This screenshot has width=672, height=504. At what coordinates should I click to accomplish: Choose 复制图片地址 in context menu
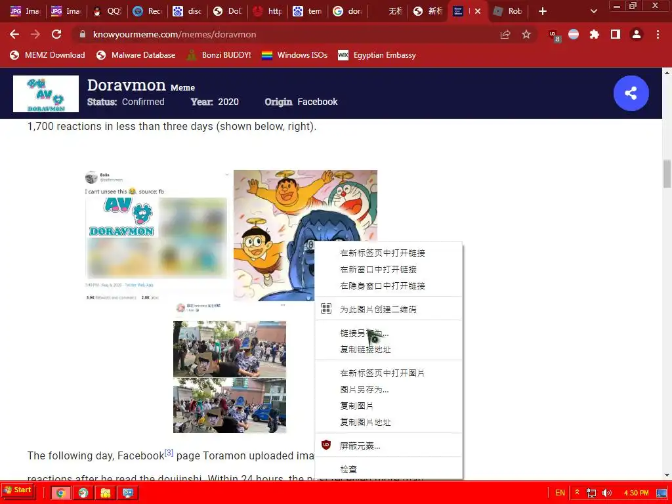[388, 422]
